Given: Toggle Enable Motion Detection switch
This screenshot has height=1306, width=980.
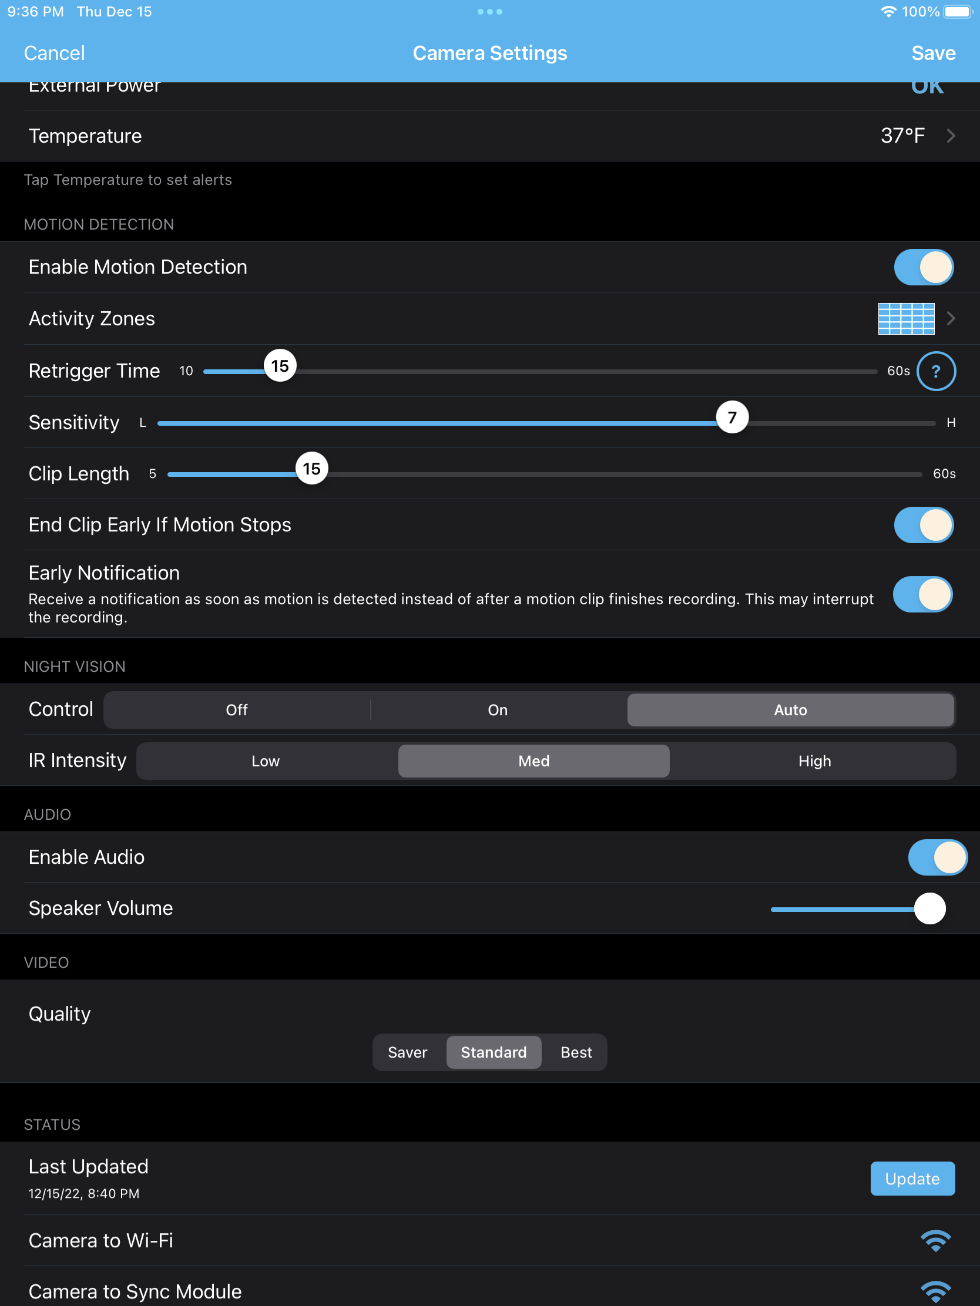Looking at the screenshot, I should point(923,267).
